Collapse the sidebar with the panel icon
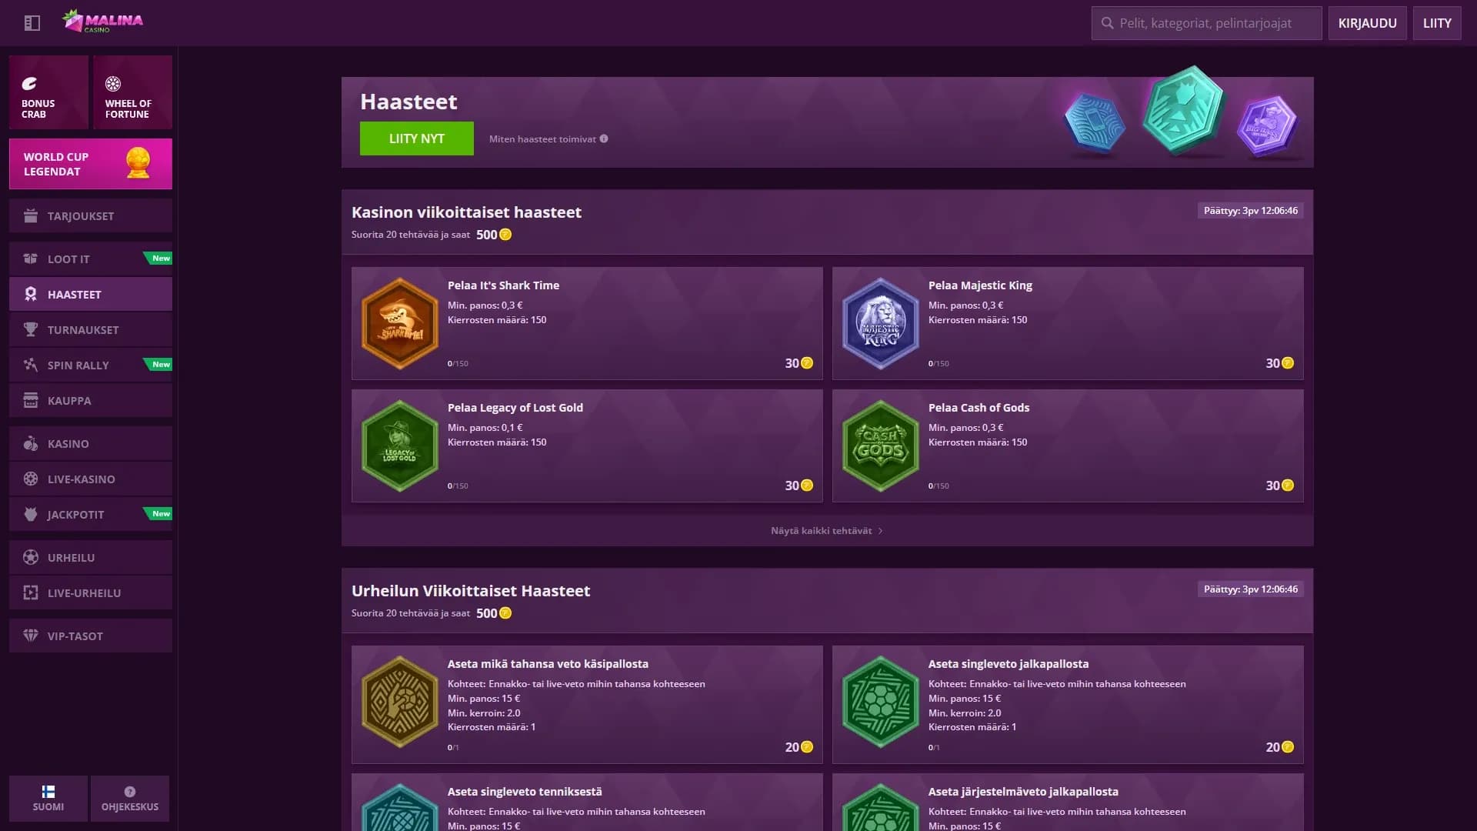This screenshot has width=1477, height=831. [32, 23]
